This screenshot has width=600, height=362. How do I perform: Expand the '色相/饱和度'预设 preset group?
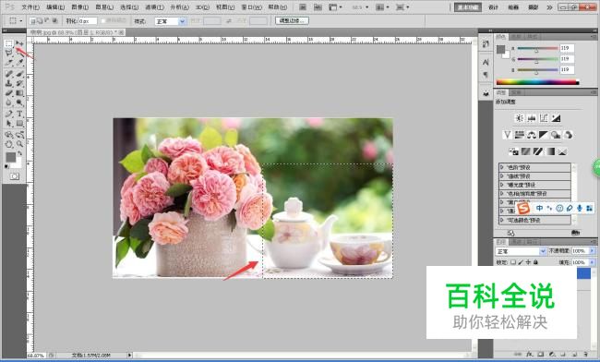point(501,194)
